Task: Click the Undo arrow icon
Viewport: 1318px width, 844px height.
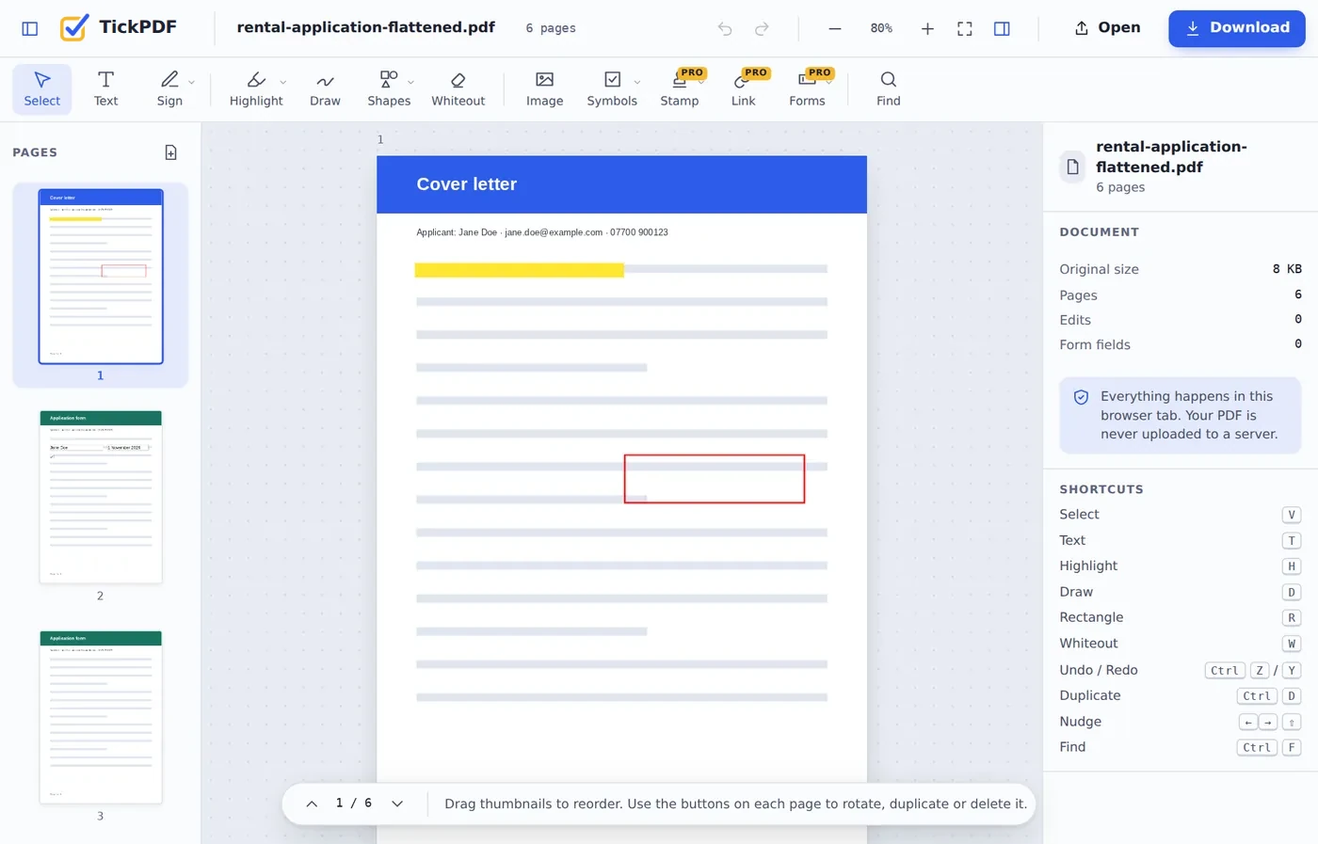Action: pos(725,28)
